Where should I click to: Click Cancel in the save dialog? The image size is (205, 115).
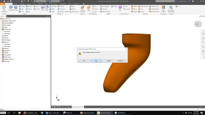pyautogui.click(x=109, y=61)
